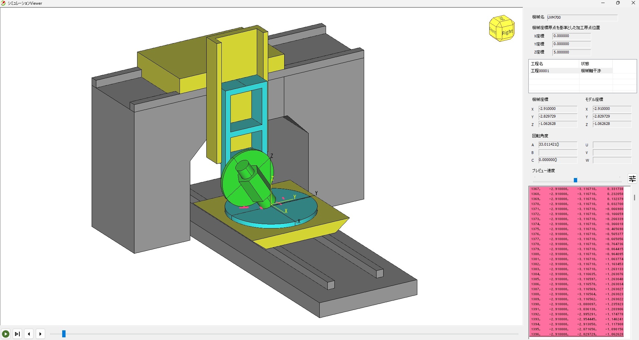This screenshot has height=340, width=639.
Task: Step back one frame with left arrow
Action: pyautogui.click(x=29, y=334)
